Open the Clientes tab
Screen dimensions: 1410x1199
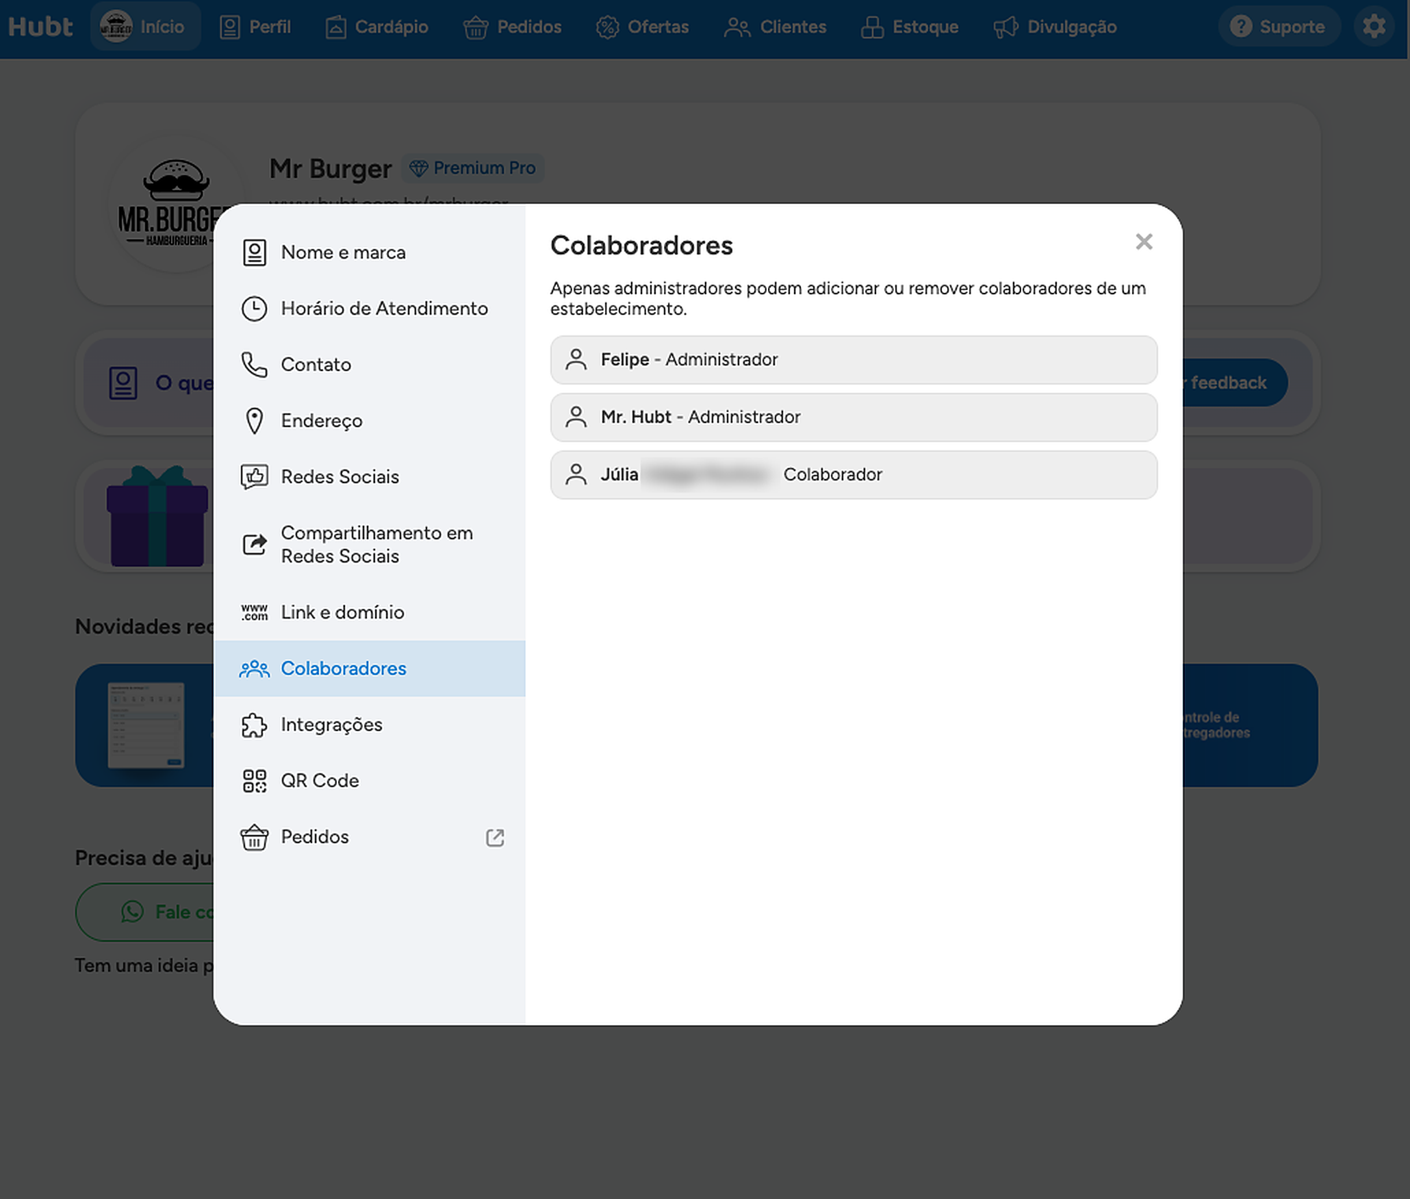pos(775,27)
